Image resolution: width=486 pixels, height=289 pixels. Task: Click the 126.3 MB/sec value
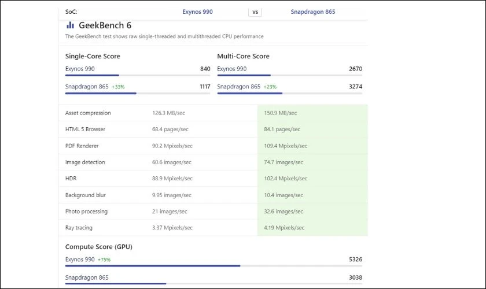pos(168,113)
